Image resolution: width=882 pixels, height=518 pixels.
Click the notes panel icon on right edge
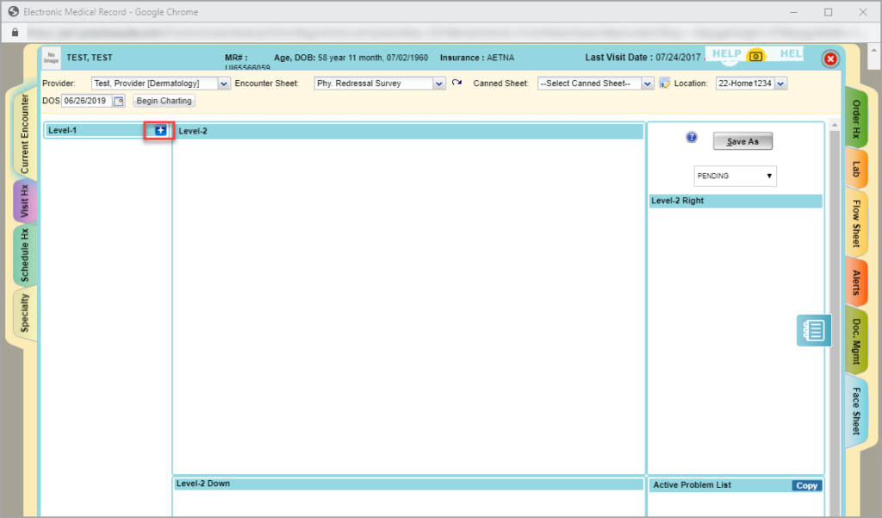click(x=813, y=330)
